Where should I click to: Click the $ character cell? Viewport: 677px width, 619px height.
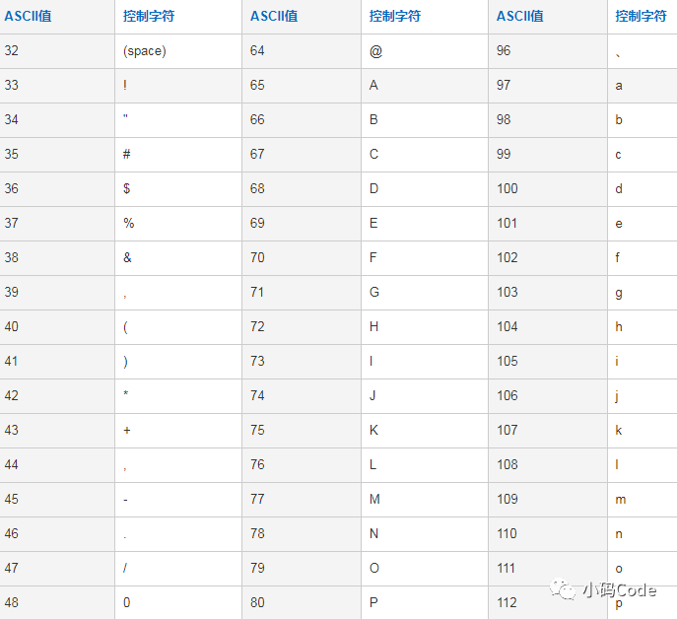pyautogui.click(x=127, y=188)
